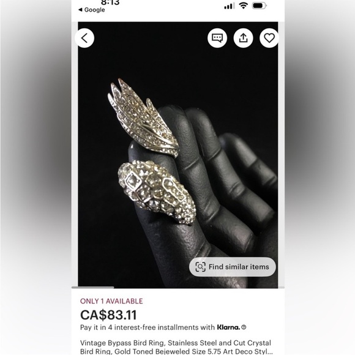Tap the Only 1 Available label

(111, 301)
